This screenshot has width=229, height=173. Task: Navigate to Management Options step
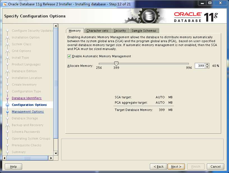coord(28,111)
